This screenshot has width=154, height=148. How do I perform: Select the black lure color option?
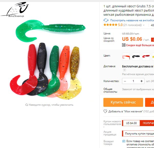pos(136,57)
